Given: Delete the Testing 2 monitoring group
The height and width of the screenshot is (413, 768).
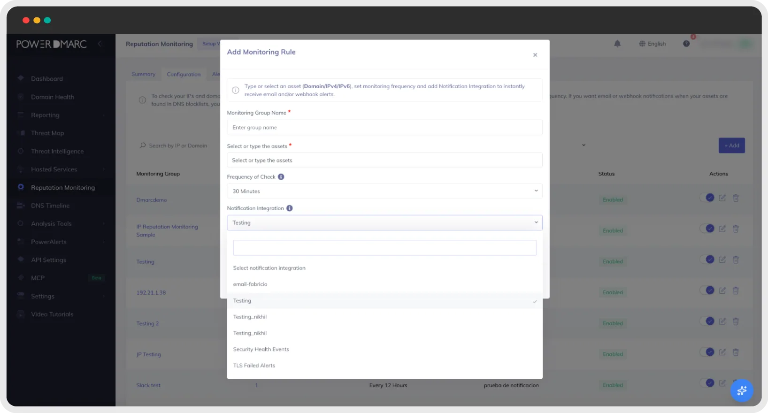Looking at the screenshot, I should (736, 321).
